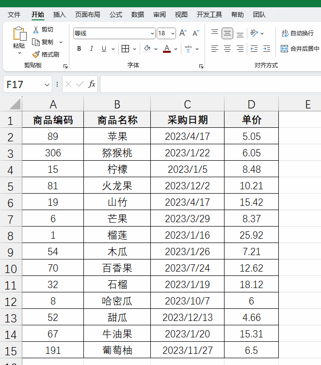Expand the Copy (复制) options arrow
Screen dimensions: 321x365
(61, 42)
